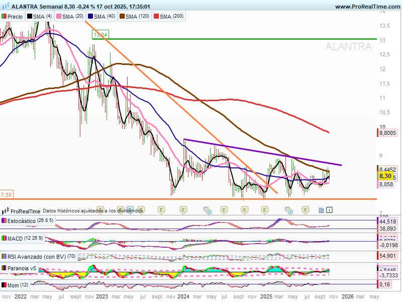Click the Precio candlestick legend icon
The image size is (402, 302).
click(x=4, y=17)
